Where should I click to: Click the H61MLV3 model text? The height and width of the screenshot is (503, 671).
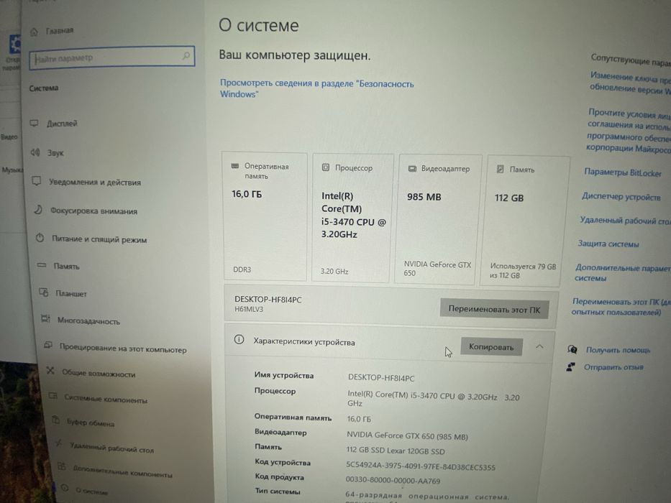[x=249, y=309]
